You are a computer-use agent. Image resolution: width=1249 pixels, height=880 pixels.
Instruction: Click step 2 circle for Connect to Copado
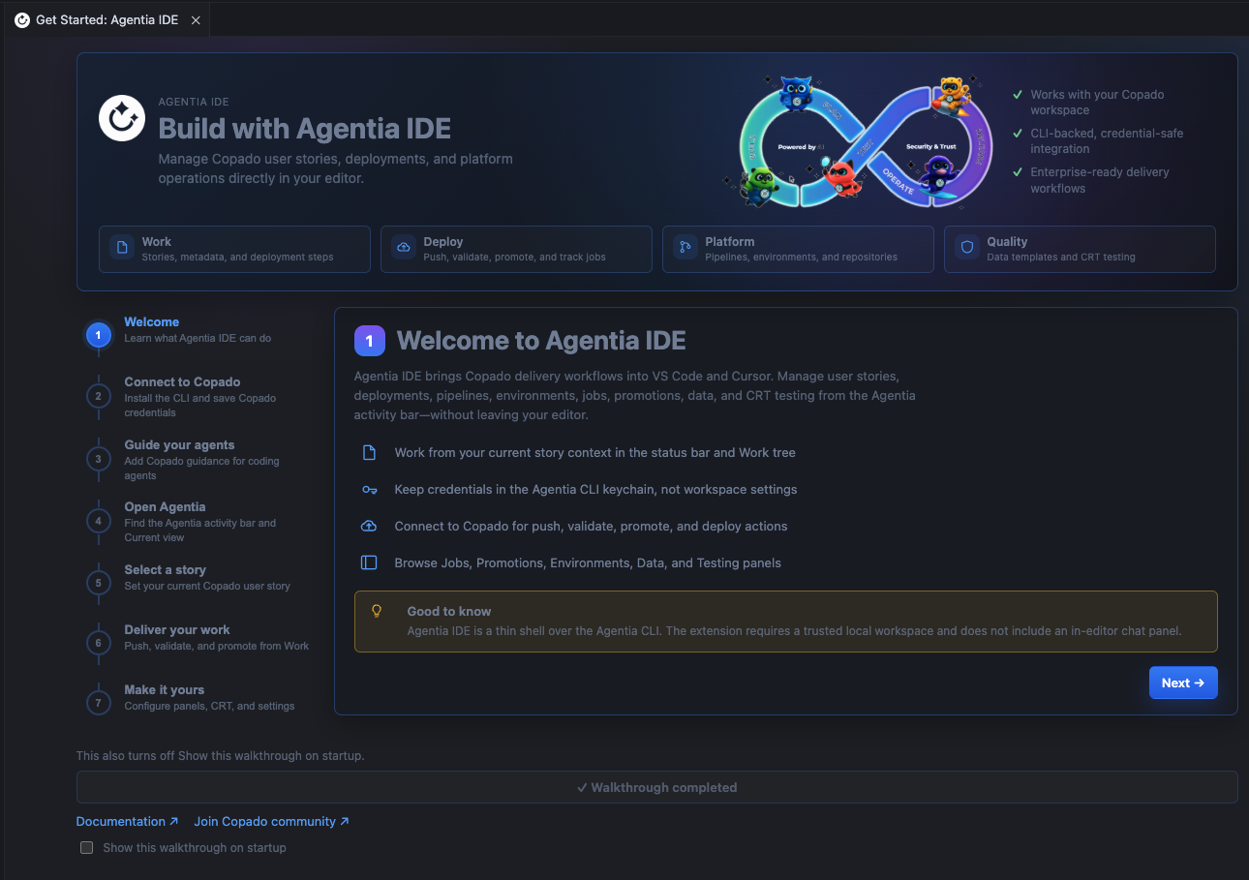point(98,395)
